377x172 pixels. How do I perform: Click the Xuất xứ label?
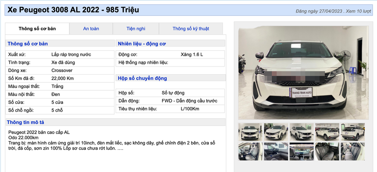point(17,55)
